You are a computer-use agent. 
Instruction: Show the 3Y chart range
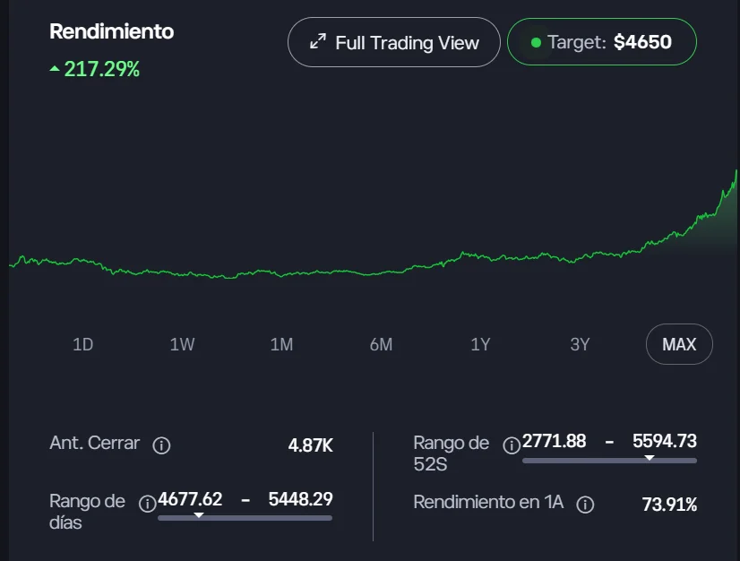(580, 344)
